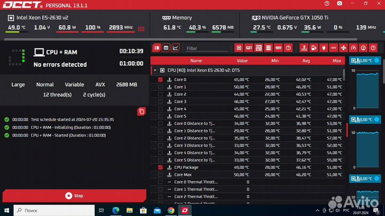Viewport: 385px width, 216px height.
Task: Click the screenshot camera icon in title bar
Action: [338, 3]
